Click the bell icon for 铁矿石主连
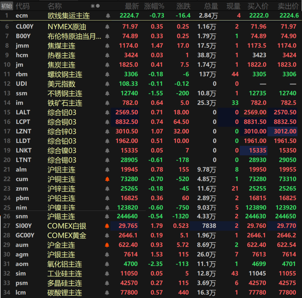 tap(107, 103)
